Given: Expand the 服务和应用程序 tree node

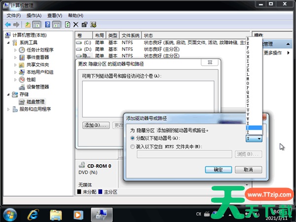Looking at the screenshot, I should (8, 109).
